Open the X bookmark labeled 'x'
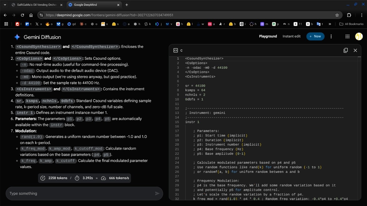Image resolution: width=367 pixels, height=206 pixels. click(39, 24)
